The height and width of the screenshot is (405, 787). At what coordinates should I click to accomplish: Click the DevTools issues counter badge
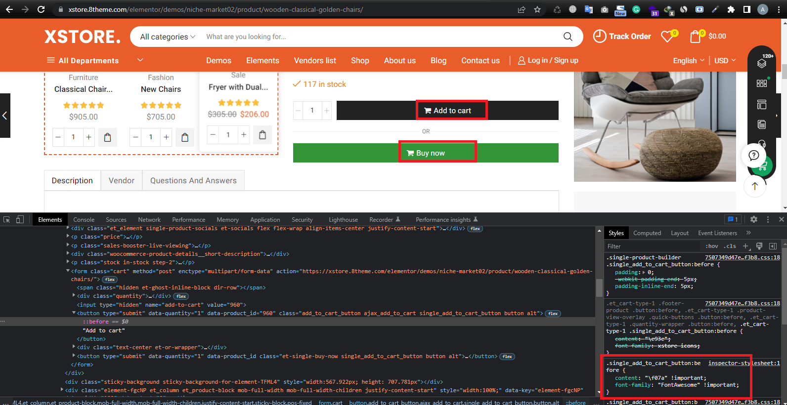[733, 219]
